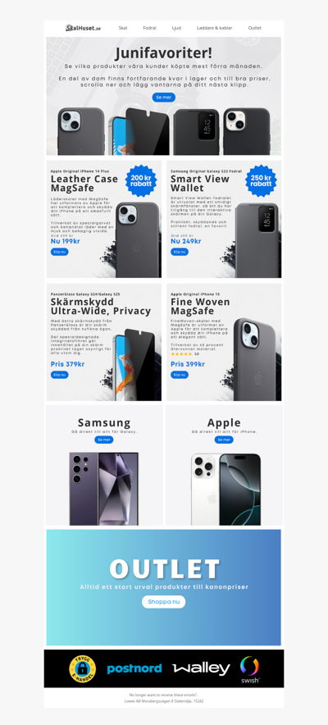Click Se mer under Samsung
The width and height of the screenshot is (328, 725).
pos(104,440)
